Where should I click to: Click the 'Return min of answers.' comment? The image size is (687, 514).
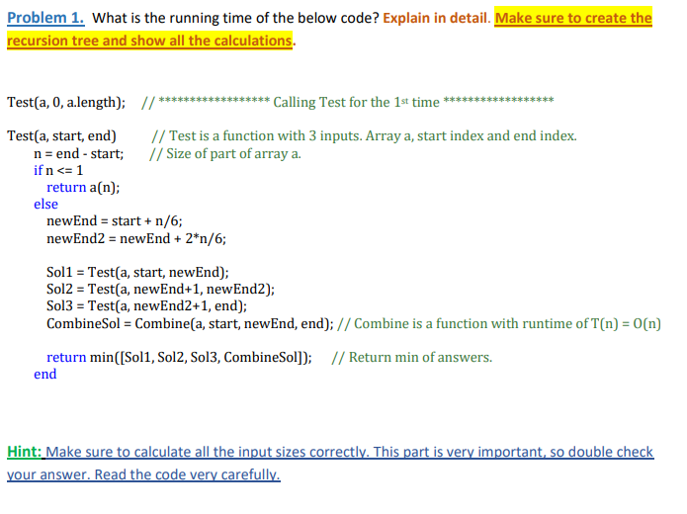[x=420, y=357]
